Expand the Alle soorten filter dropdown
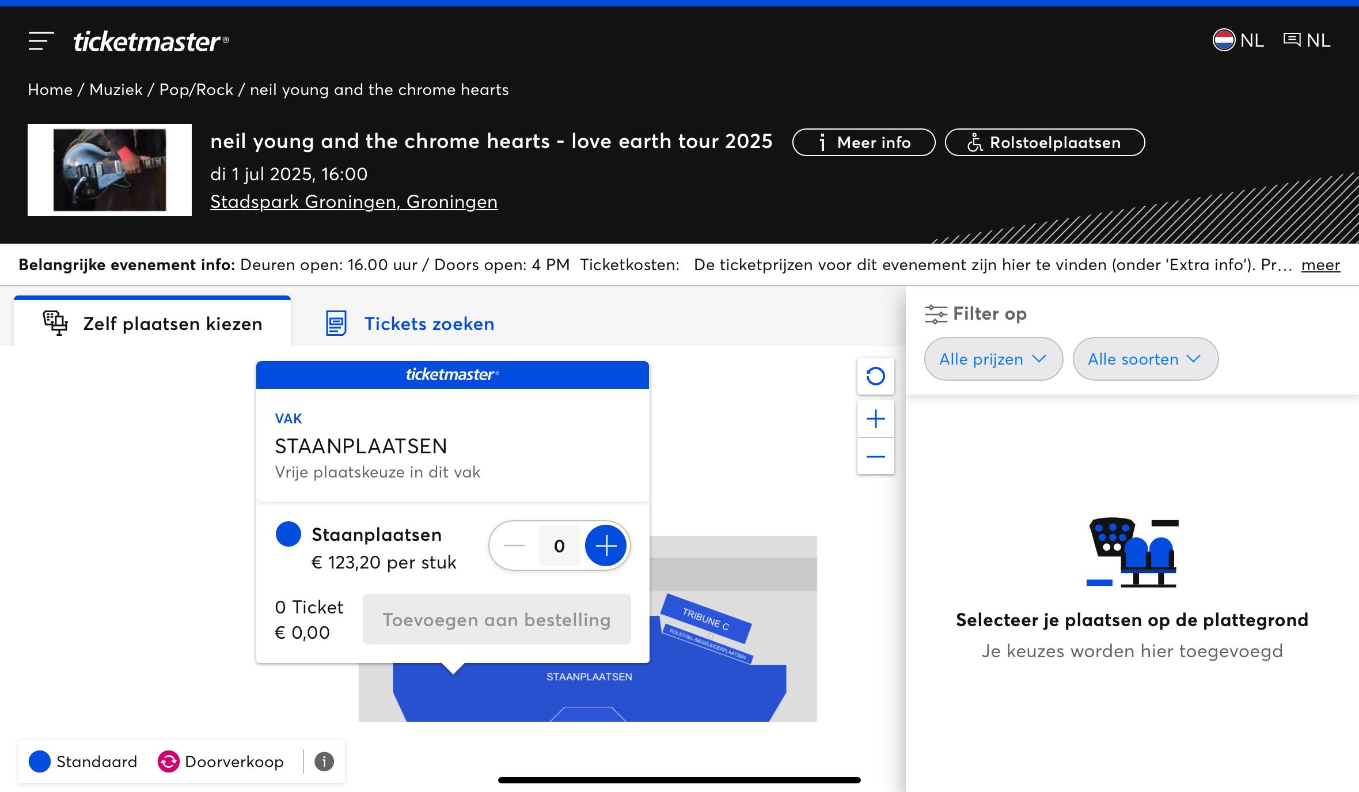 point(1145,359)
